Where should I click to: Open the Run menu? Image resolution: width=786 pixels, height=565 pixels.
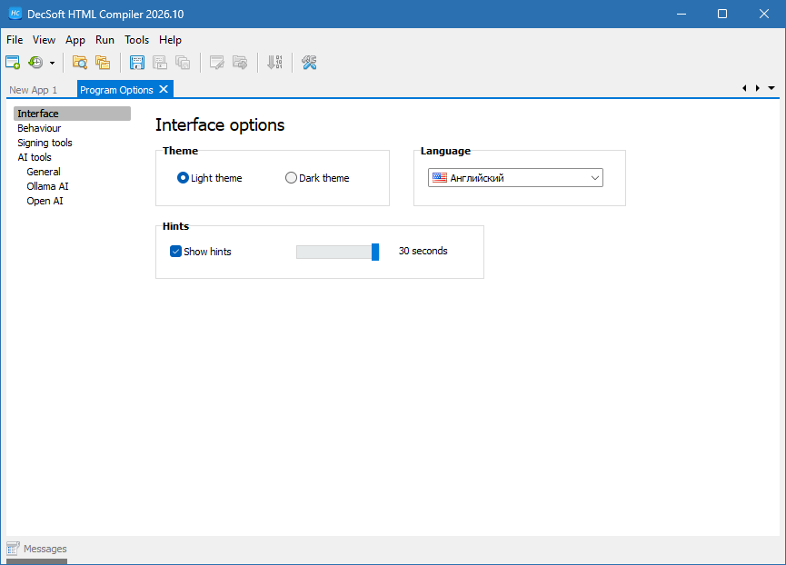click(x=104, y=40)
